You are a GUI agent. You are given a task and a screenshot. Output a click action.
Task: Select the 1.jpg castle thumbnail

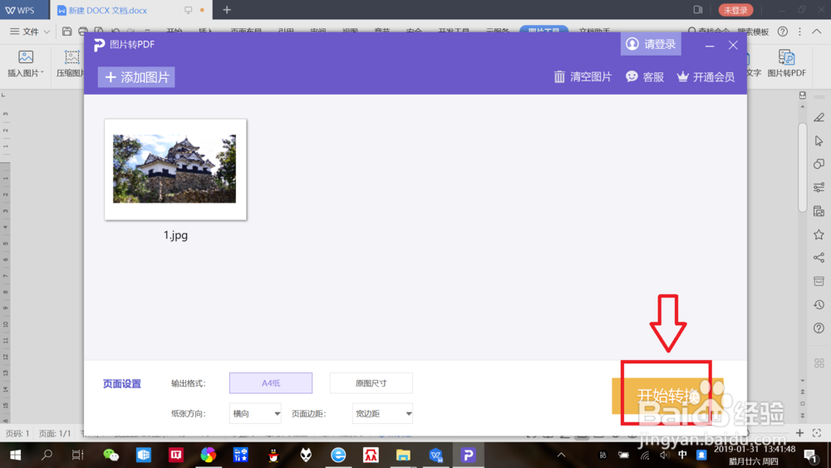click(175, 169)
